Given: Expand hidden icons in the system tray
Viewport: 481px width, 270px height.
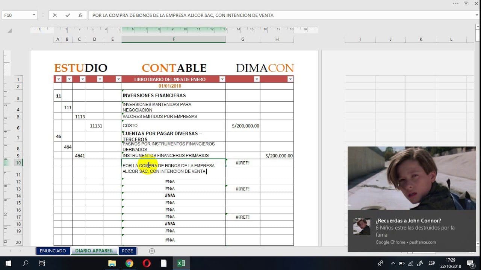Looking at the screenshot, I should click(393, 263).
